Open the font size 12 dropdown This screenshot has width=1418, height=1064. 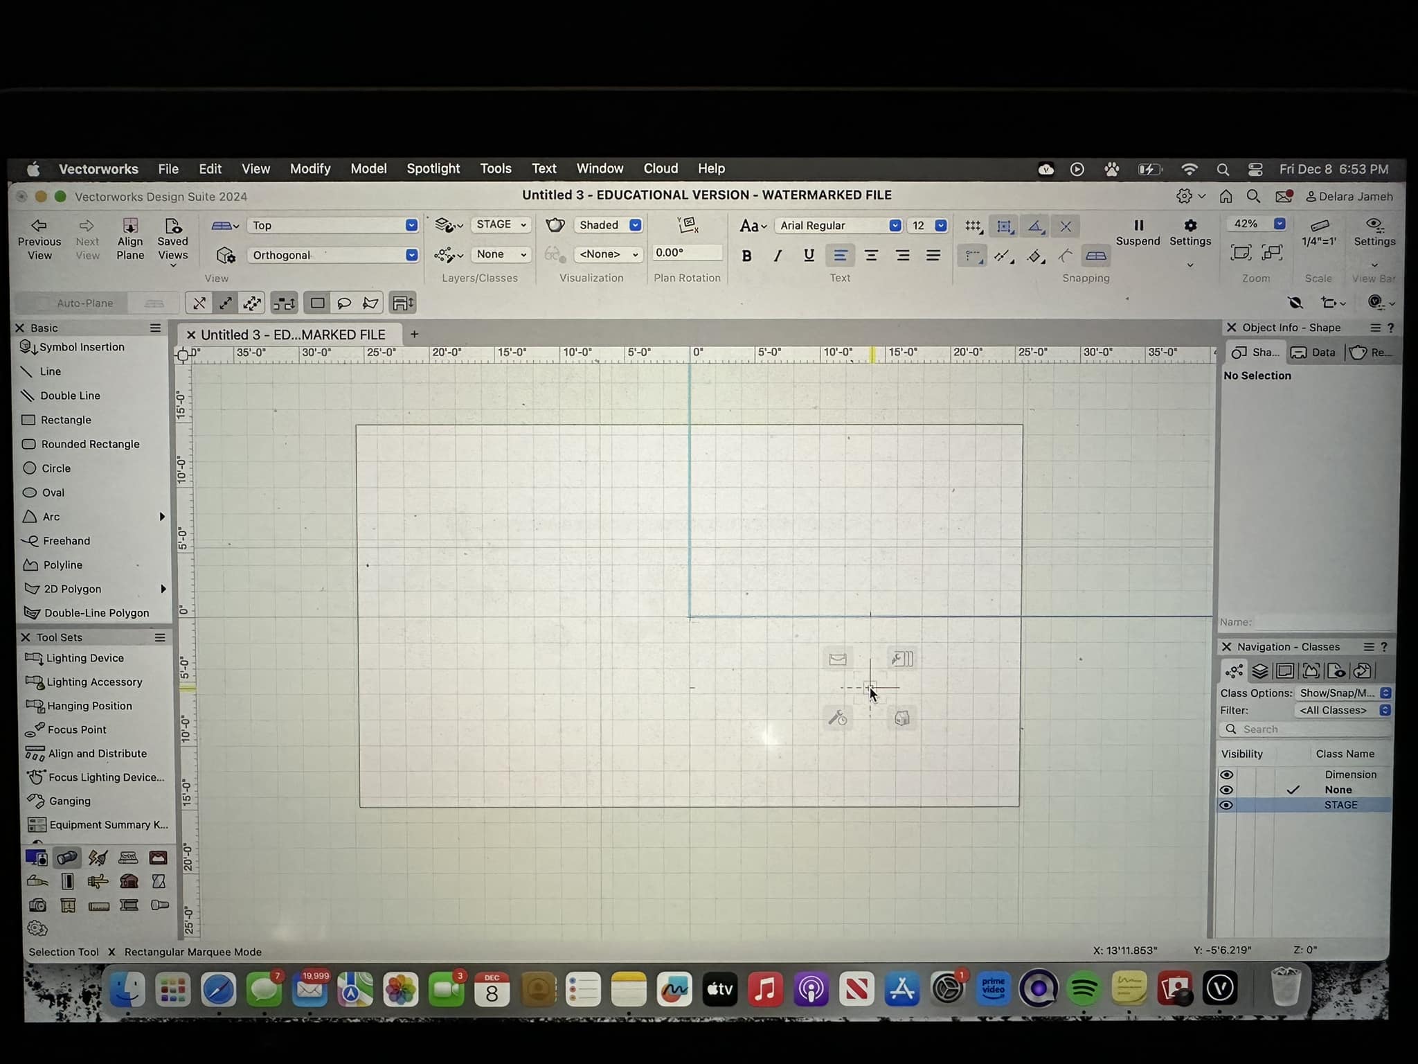pos(928,225)
